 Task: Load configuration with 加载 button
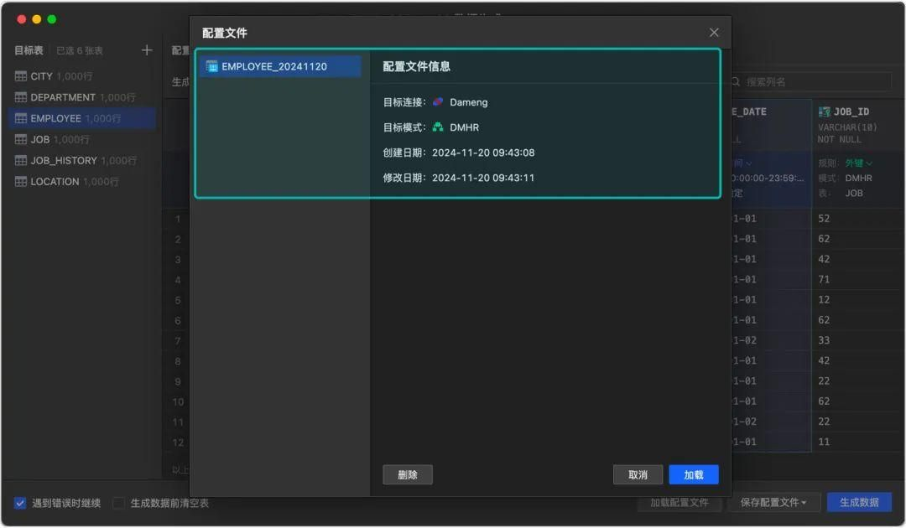click(x=694, y=474)
